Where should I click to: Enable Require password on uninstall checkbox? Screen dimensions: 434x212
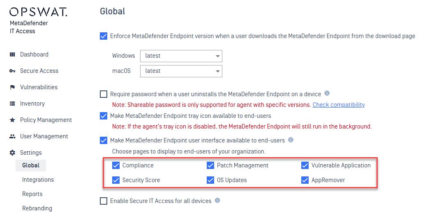point(104,94)
